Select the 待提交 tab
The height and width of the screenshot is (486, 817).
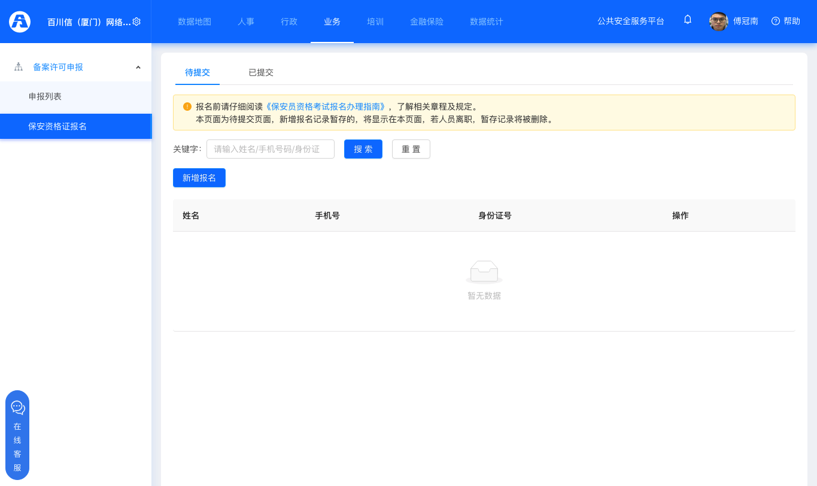click(198, 72)
